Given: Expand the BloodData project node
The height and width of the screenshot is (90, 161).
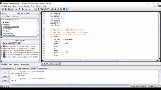Looking at the screenshot, I should (x=2, y=51).
